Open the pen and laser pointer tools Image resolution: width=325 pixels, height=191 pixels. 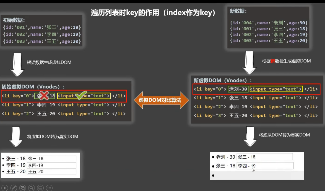[14, 188]
